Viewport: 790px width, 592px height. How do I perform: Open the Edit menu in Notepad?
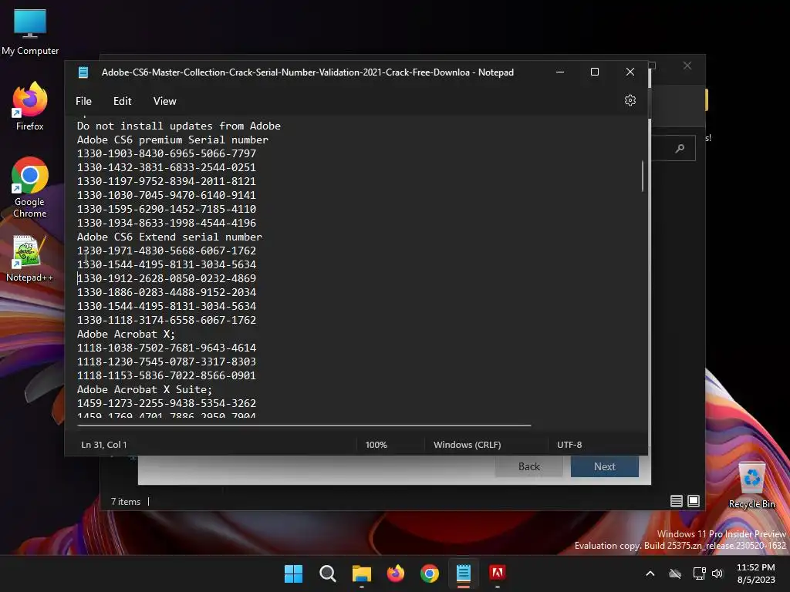click(123, 101)
